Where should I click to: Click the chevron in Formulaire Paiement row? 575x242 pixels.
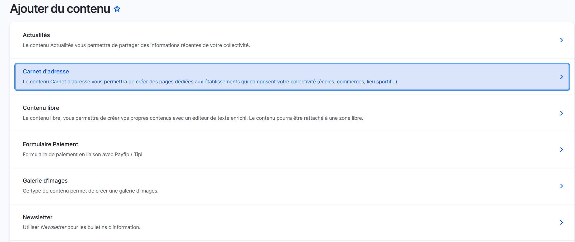click(x=561, y=150)
